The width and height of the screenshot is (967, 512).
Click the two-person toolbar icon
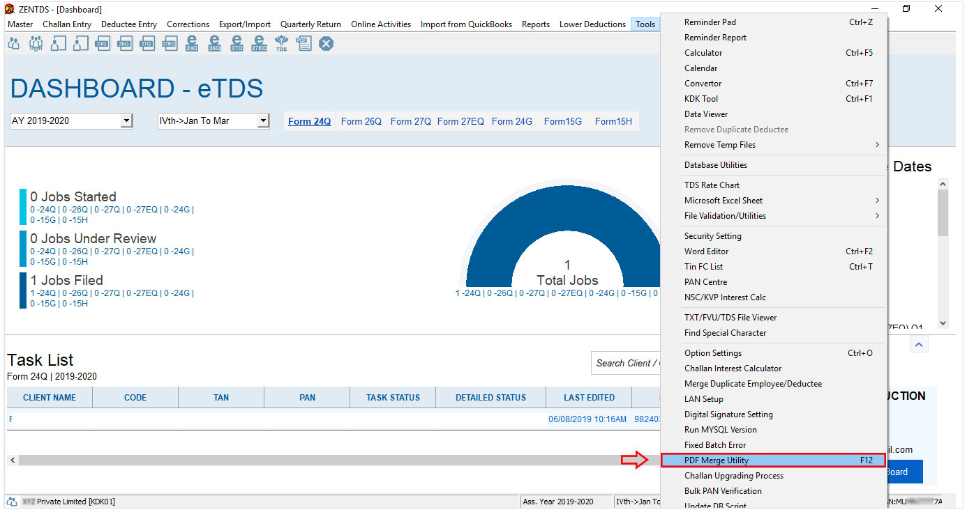point(14,43)
